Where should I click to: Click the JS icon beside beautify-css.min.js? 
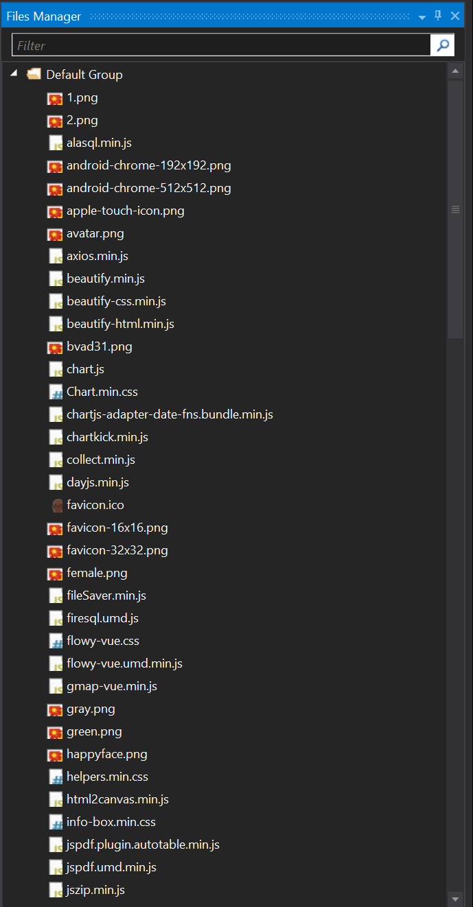tap(56, 301)
